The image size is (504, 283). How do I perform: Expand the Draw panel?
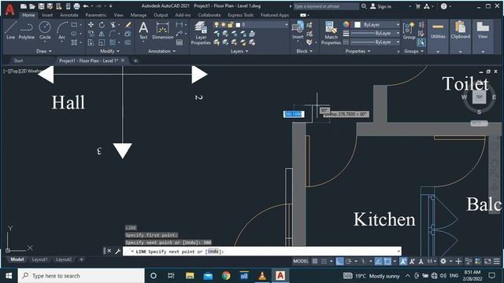click(44, 51)
